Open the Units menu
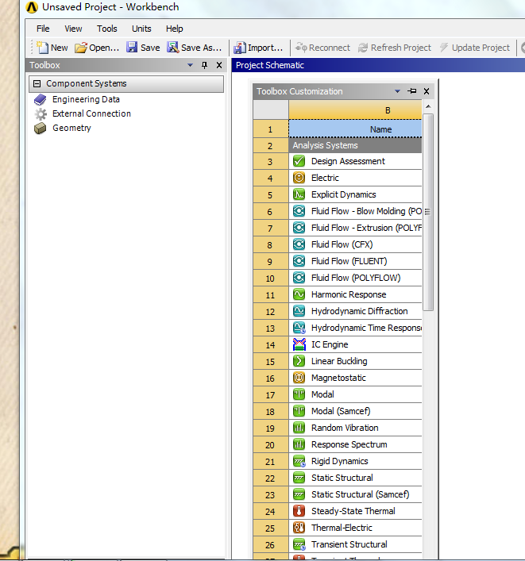This screenshot has width=525, height=561. tap(141, 29)
